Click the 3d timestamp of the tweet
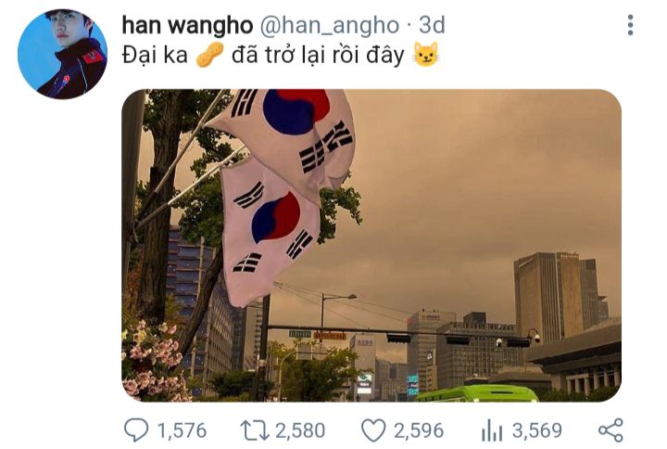The width and height of the screenshot is (667, 449). coord(432,25)
